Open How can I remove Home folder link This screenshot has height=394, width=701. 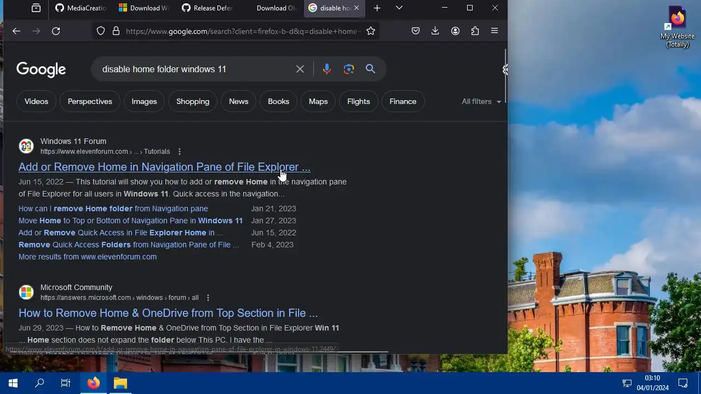tap(113, 208)
